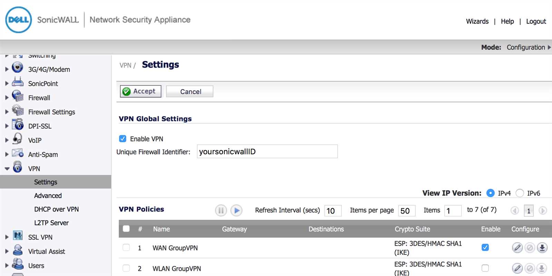
Task: Expand the SSL VPN tree node
Action: pyautogui.click(x=7, y=237)
